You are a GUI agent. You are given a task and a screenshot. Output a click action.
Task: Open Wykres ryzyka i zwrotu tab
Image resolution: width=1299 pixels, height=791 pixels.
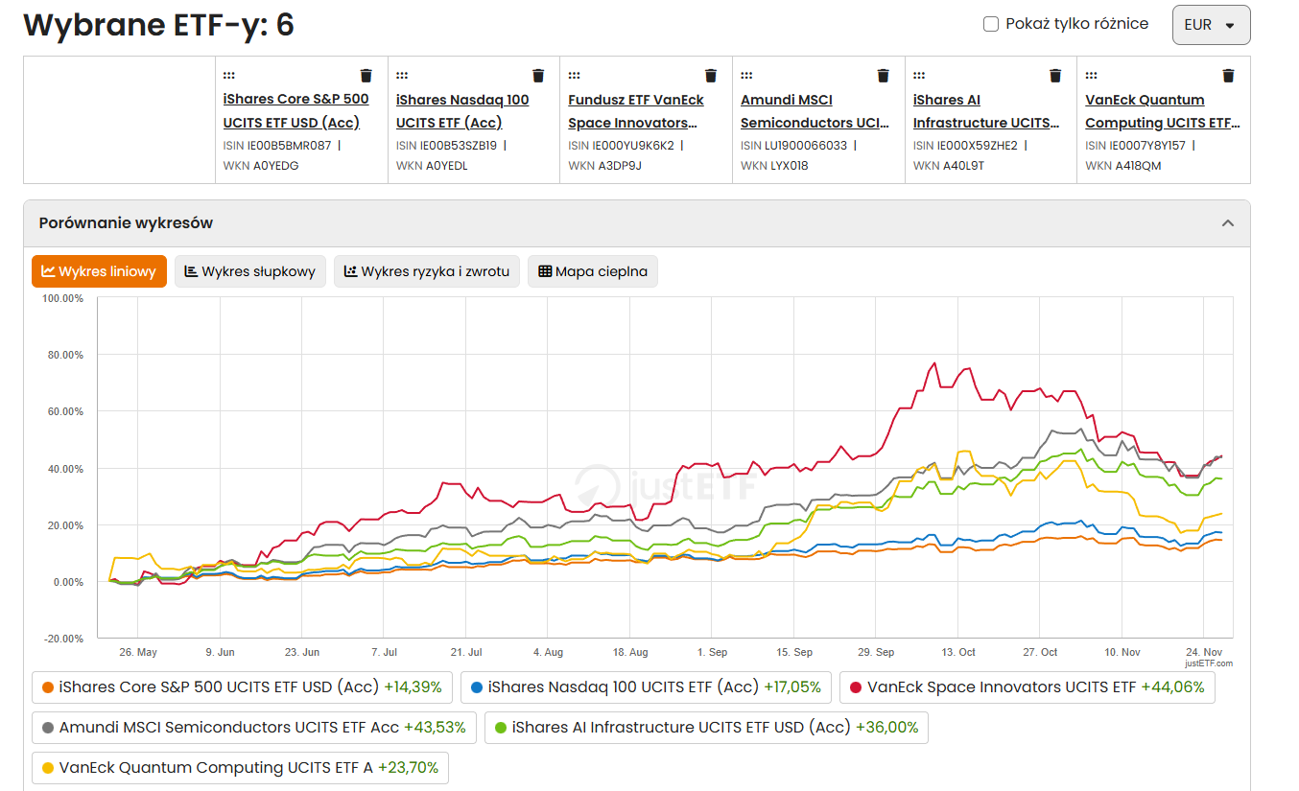(427, 271)
